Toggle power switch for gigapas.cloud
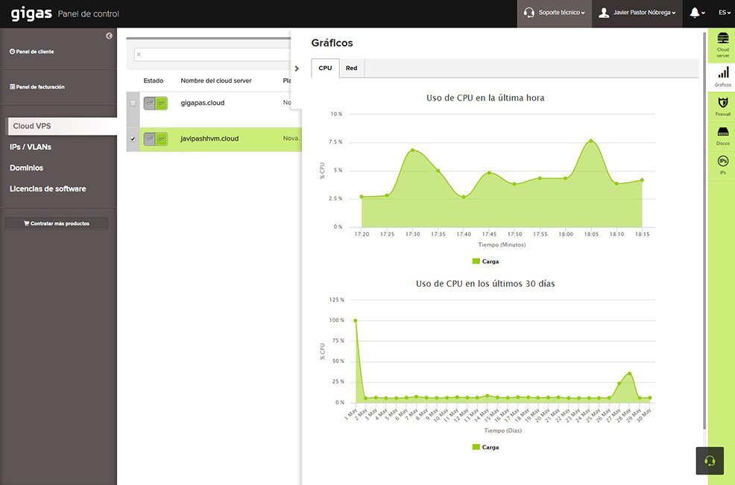Image resolution: width=735 pixels, height=485 pixels. [x=155, y=103]
